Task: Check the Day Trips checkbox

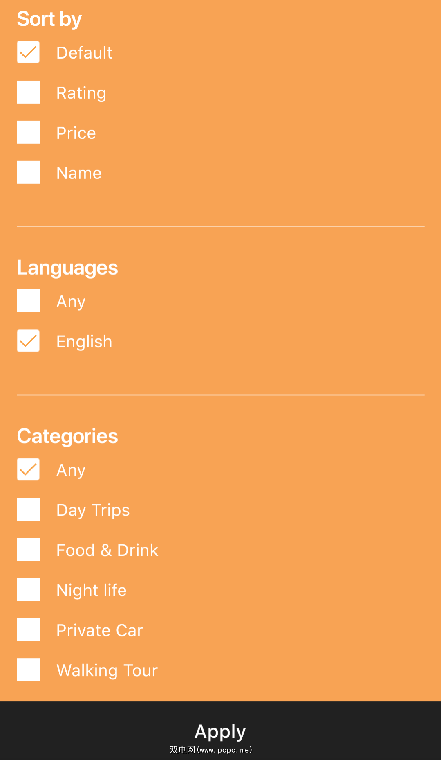Action: pos(28,510)
